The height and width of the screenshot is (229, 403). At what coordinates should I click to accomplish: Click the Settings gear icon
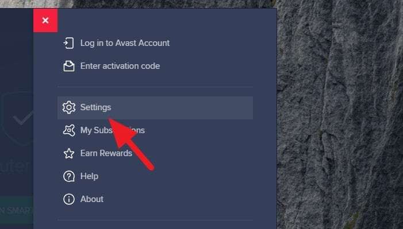69,107
